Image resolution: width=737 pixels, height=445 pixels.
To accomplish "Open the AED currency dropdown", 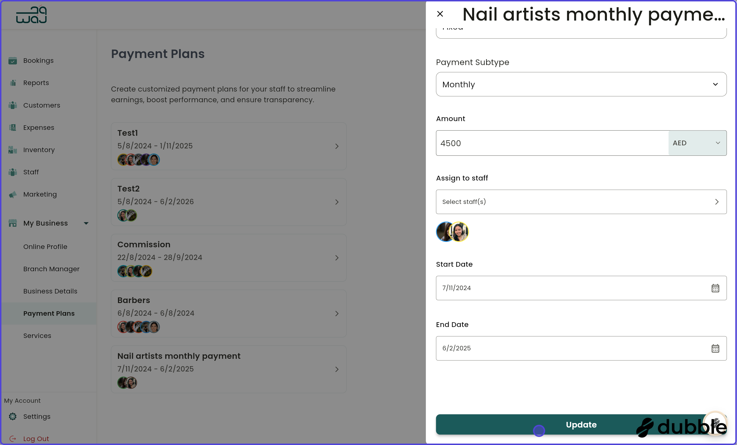I will point(697,143).
